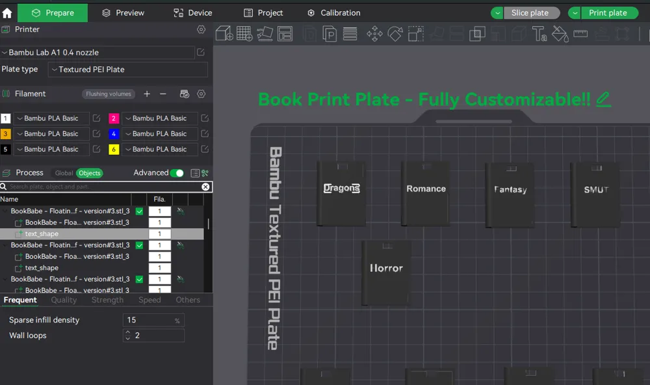Split to parts using the P icon
Viewport: 650px width, 385px height.
point(330,34)
